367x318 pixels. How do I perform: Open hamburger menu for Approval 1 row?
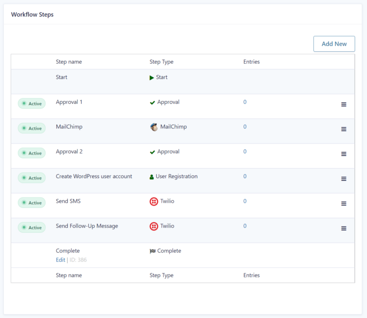(344, 104)
